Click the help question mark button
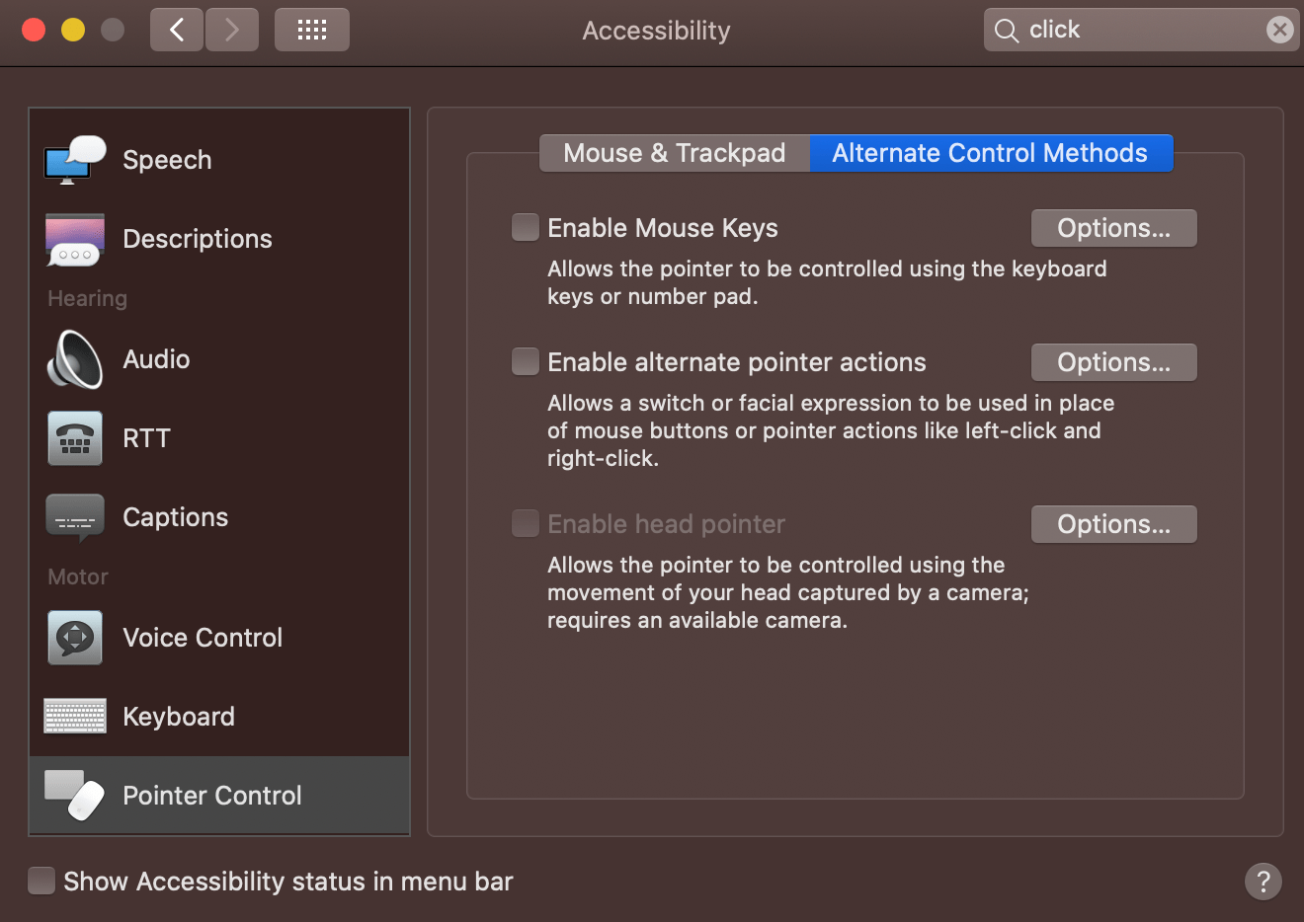Viewport: 1304px width, 922px height. point(1263,881)
